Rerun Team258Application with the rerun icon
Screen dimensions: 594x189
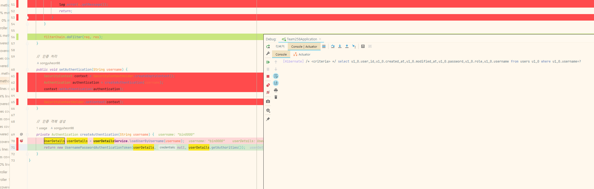coord(268,47)
